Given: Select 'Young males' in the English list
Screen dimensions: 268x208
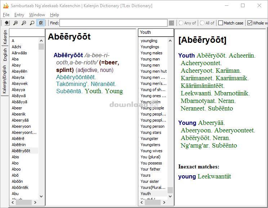Looking at the screenshot, I should click(151, 53).
